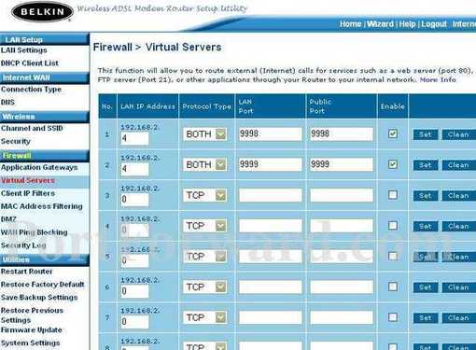Open Restart Router page
Image resolution: width=476 pixels, height=350 pixels.
tap(26, 272)
